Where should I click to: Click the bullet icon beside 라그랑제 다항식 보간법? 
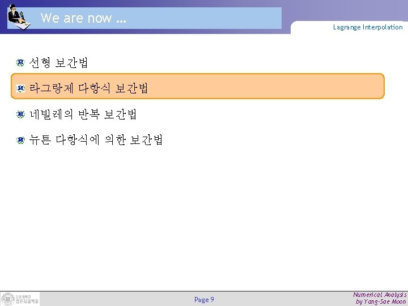coord(20,88)
